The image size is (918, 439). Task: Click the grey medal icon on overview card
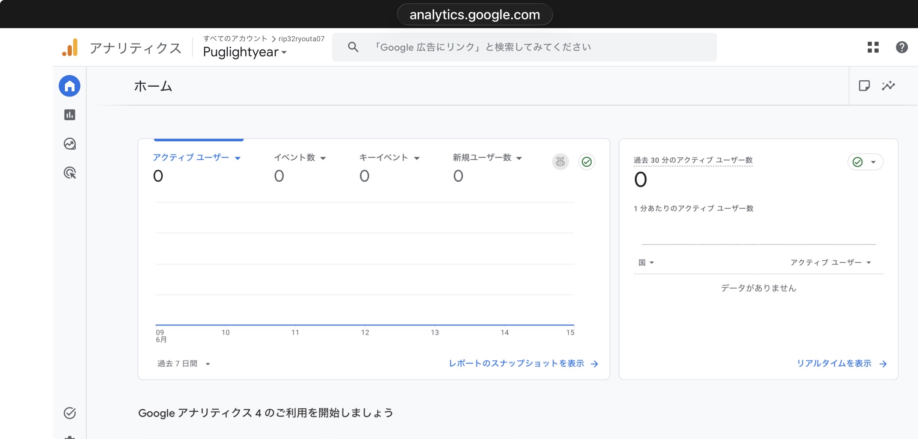point(560,162)
